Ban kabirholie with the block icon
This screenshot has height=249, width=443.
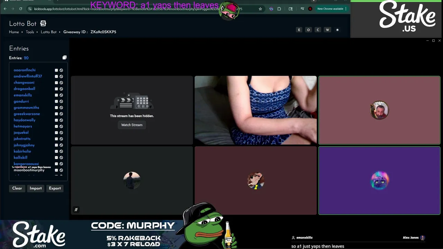point(61,151)
